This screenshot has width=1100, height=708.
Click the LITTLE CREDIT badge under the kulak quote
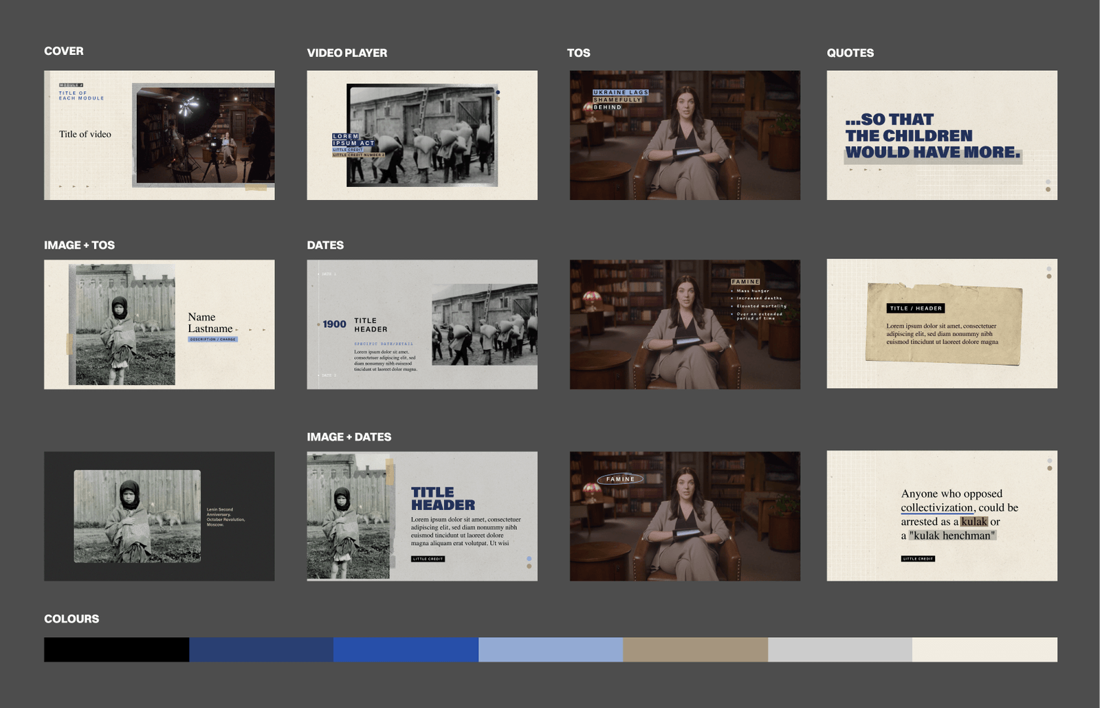coord(918,559)
